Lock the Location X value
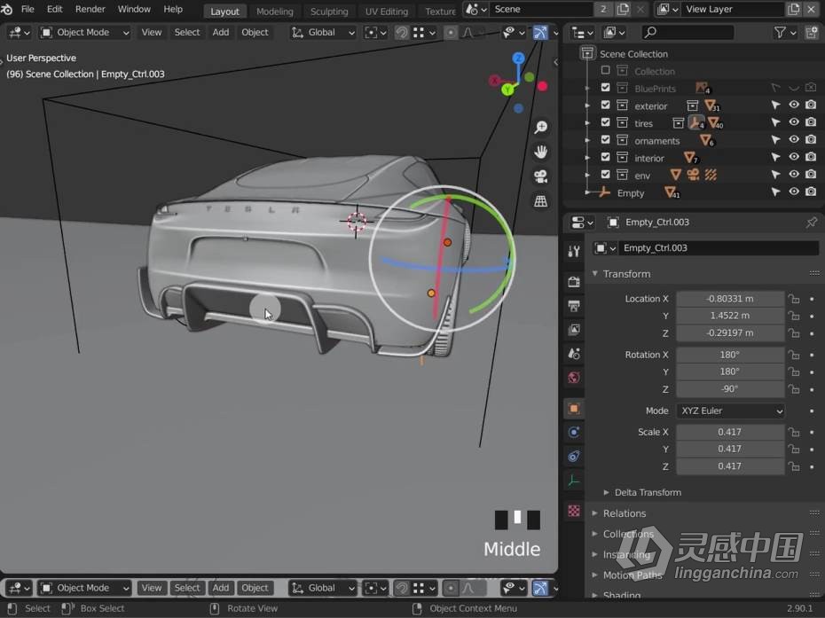The image size is (825, 618). tap(794, 299)
